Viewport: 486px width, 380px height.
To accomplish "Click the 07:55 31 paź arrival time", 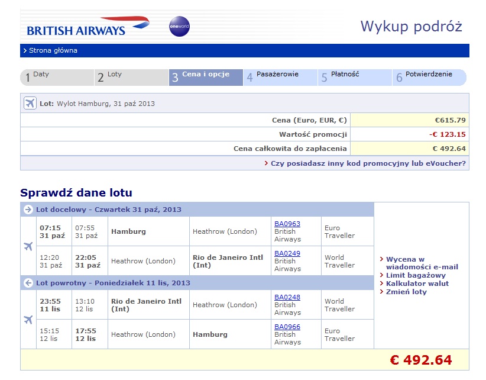I will [x=86, y=231].
